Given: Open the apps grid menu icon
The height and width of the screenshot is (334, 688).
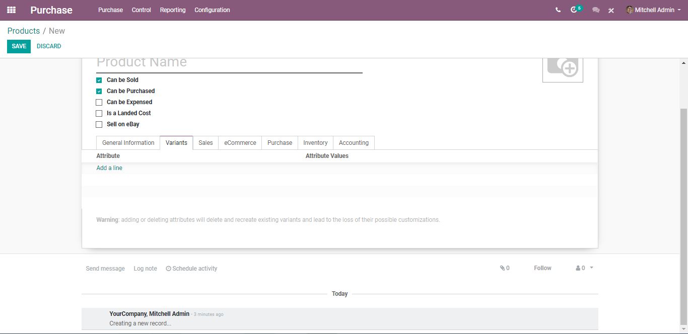Looking at the screenshot, I should [11, 10].
